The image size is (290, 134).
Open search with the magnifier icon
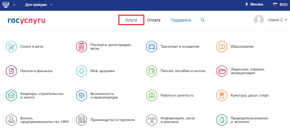(203, 20)
